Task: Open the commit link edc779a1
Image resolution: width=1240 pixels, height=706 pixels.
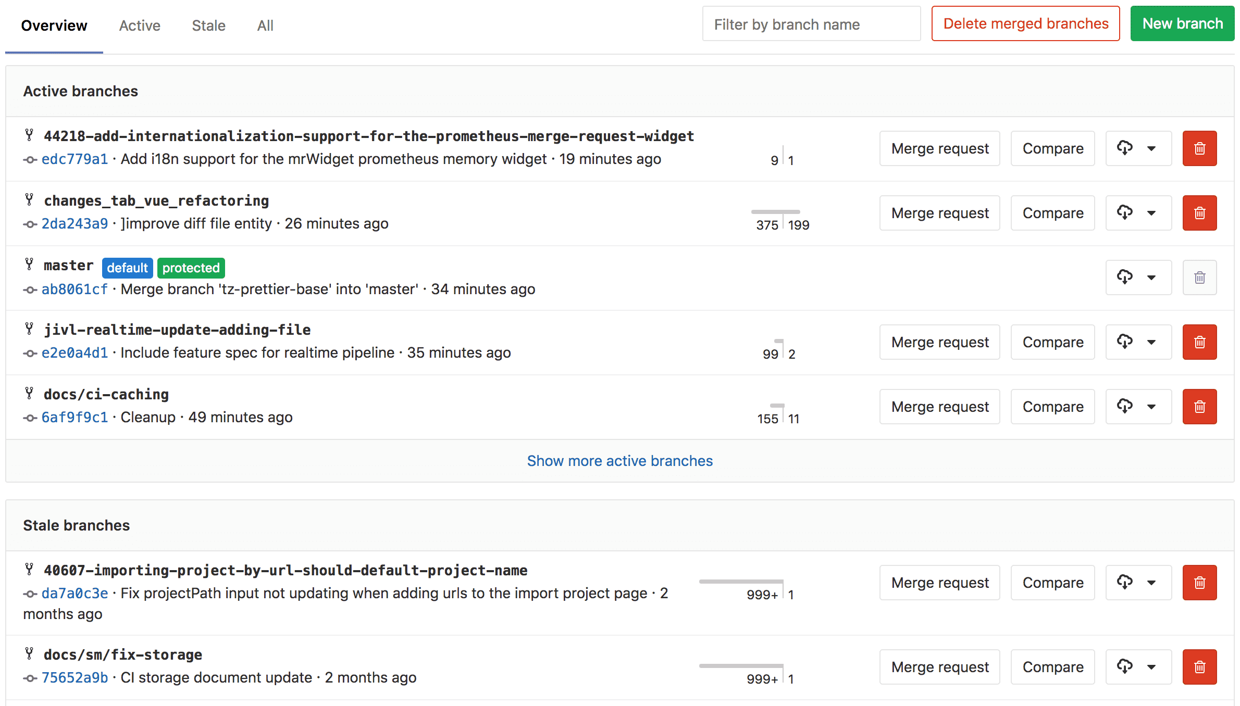Action: pyautogui.click(x=75, y=159)
